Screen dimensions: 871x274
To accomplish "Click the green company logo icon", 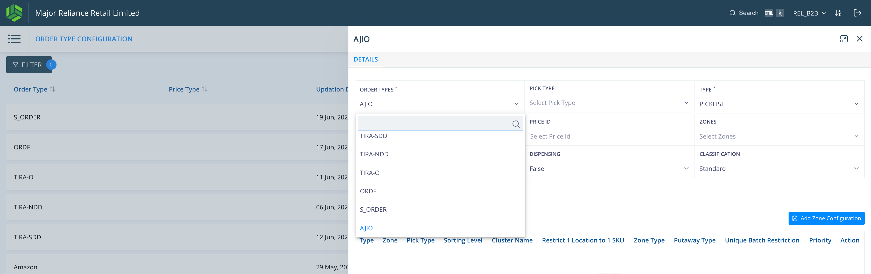I will tap(14, 13).
